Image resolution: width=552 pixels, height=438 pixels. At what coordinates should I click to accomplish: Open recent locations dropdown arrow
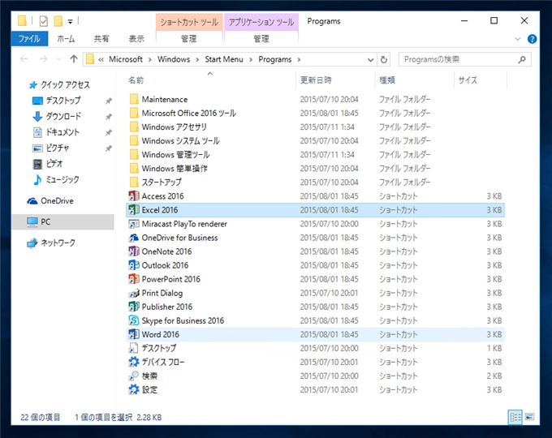pos(58,59)
